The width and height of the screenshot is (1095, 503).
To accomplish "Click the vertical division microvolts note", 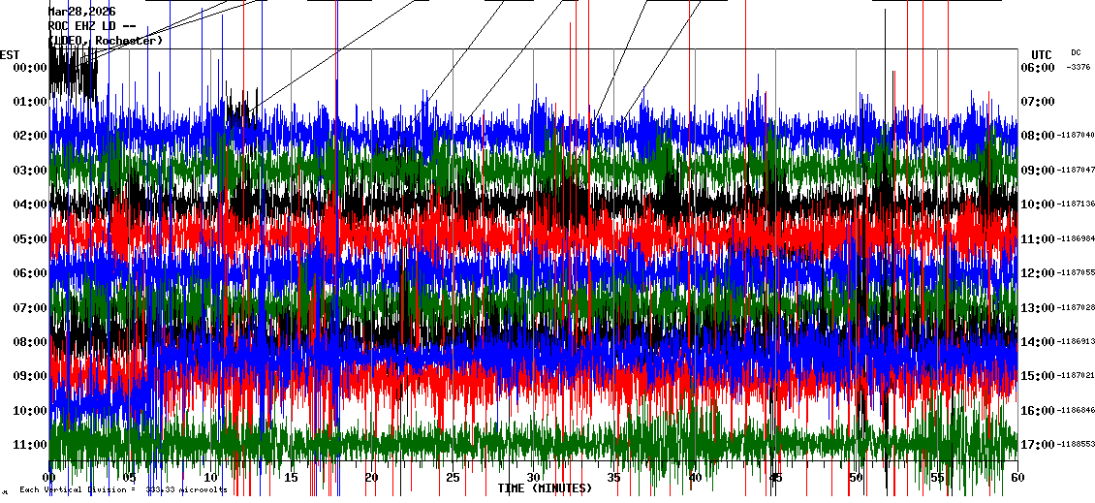I will coord(123,489).
